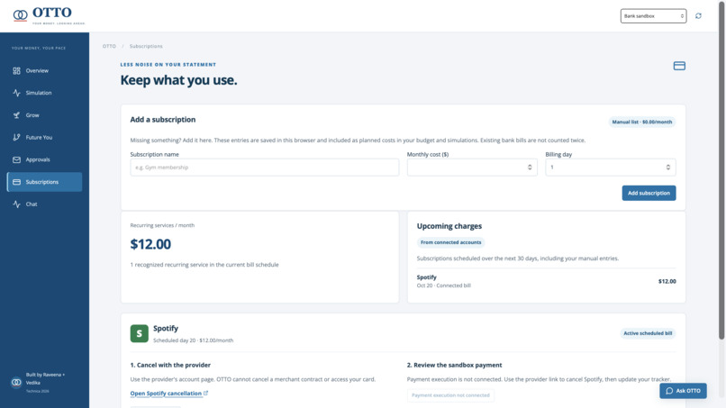Click the external link icon by cancellation
Screen dimensions: 726x408
click(x=206, y=394)
